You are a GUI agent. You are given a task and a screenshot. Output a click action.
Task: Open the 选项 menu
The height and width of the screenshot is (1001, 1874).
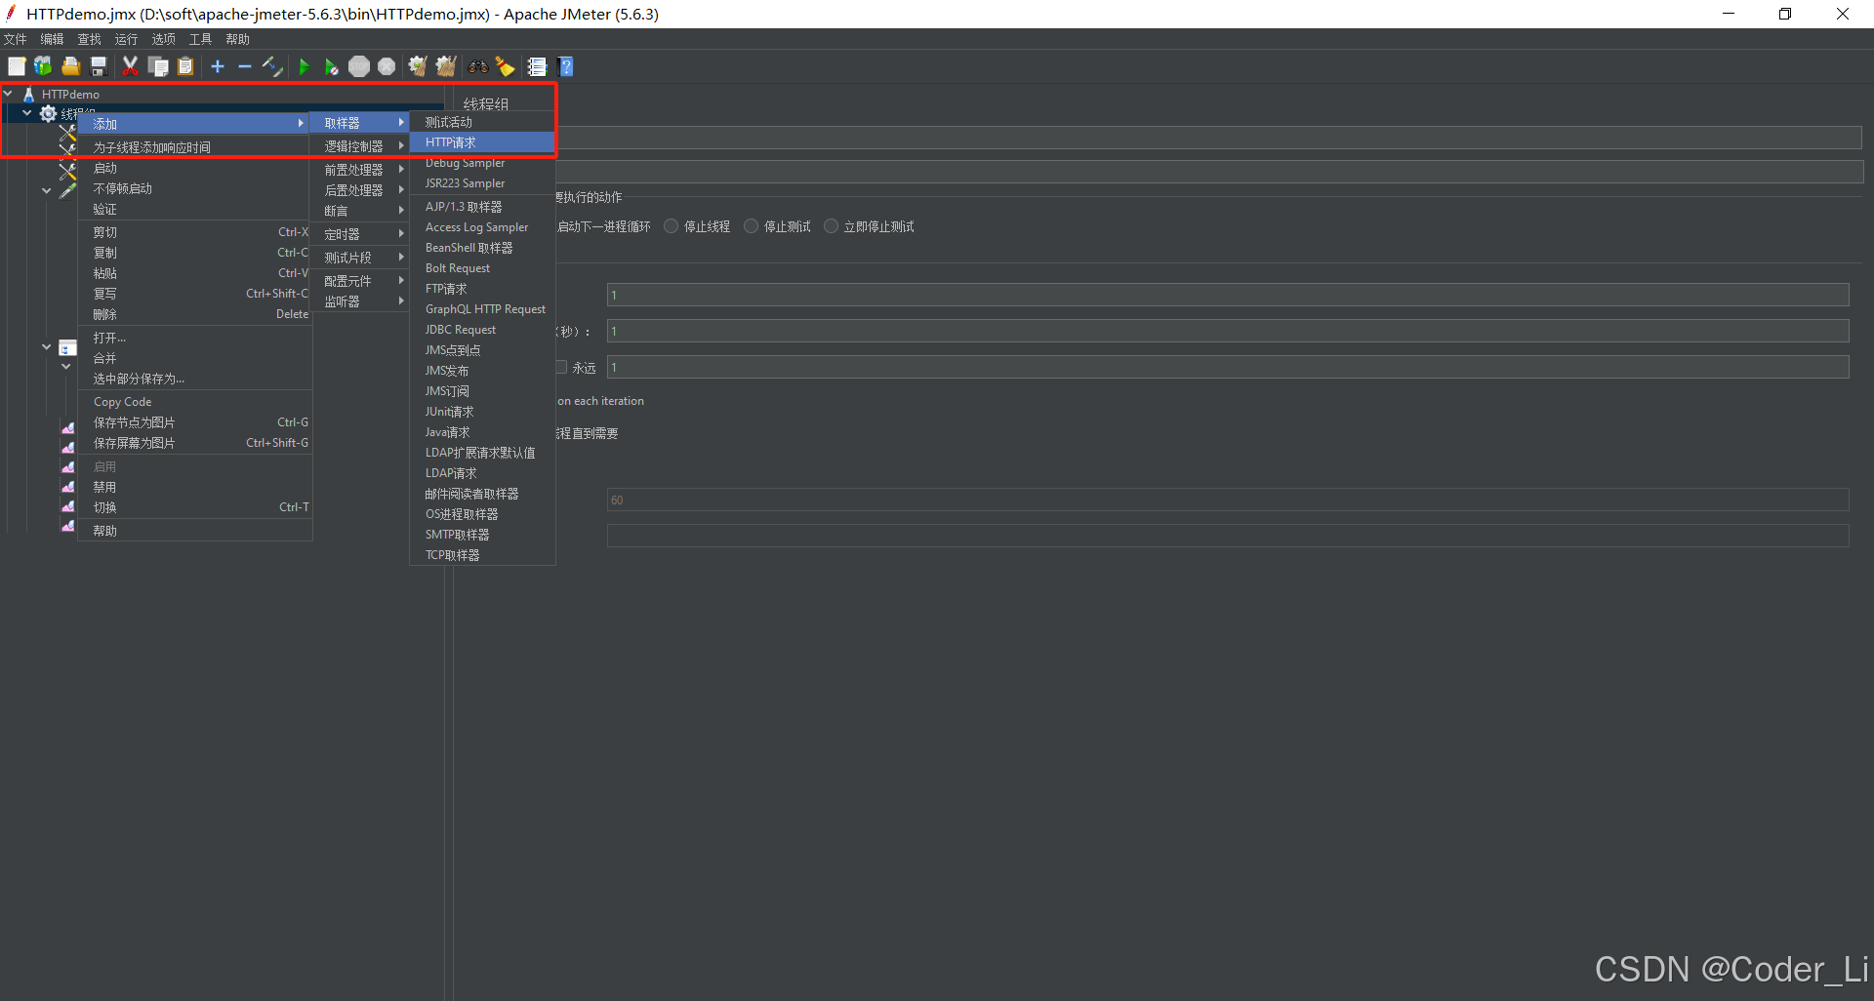click(x=163, y=39)
